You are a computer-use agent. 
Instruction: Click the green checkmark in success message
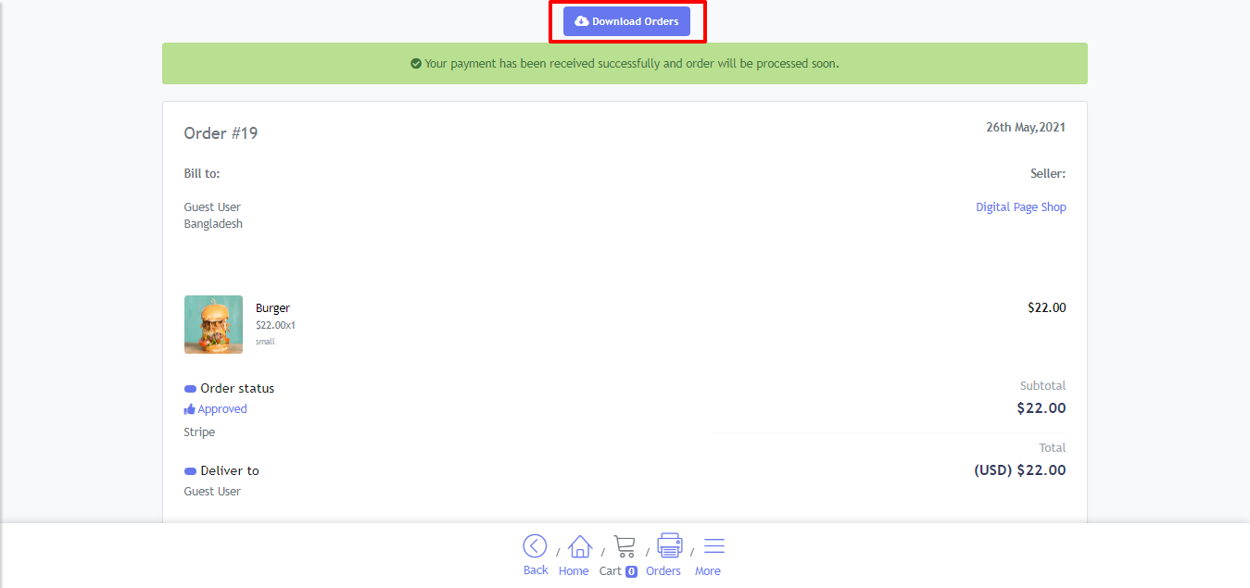(416, 64)
